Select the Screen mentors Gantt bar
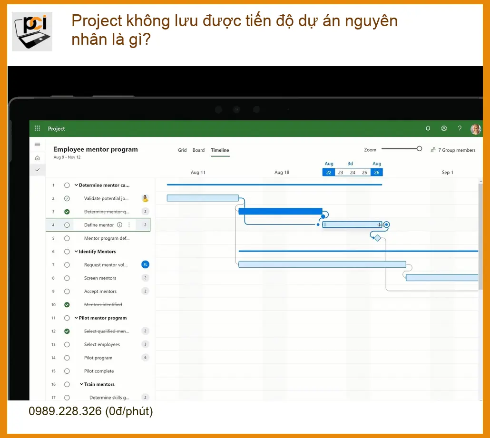 442,277
